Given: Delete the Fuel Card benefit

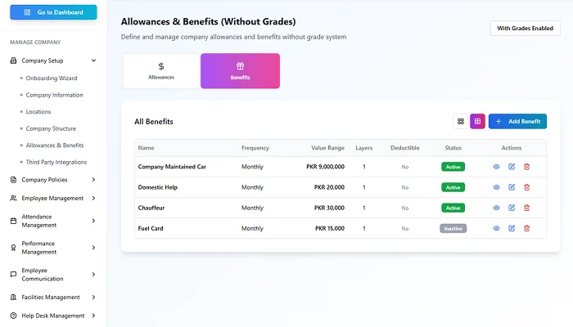Looking at the screenshot, I should point(526,228).
